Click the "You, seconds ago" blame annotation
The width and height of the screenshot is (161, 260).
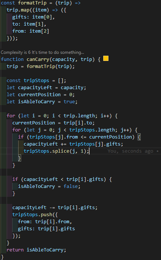tap(130, 151)
